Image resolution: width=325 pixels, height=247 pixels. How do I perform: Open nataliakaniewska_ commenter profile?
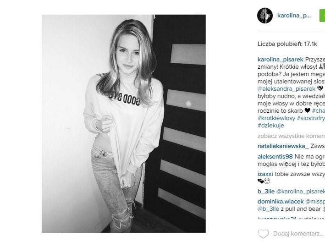pos(283,146)
